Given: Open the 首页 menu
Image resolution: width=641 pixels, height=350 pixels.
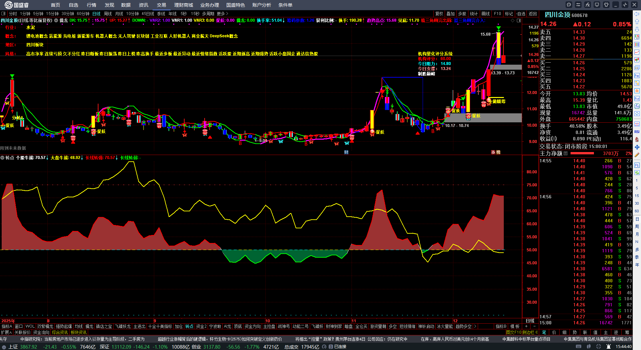Looking at the screenshot, I should point(55,5).
